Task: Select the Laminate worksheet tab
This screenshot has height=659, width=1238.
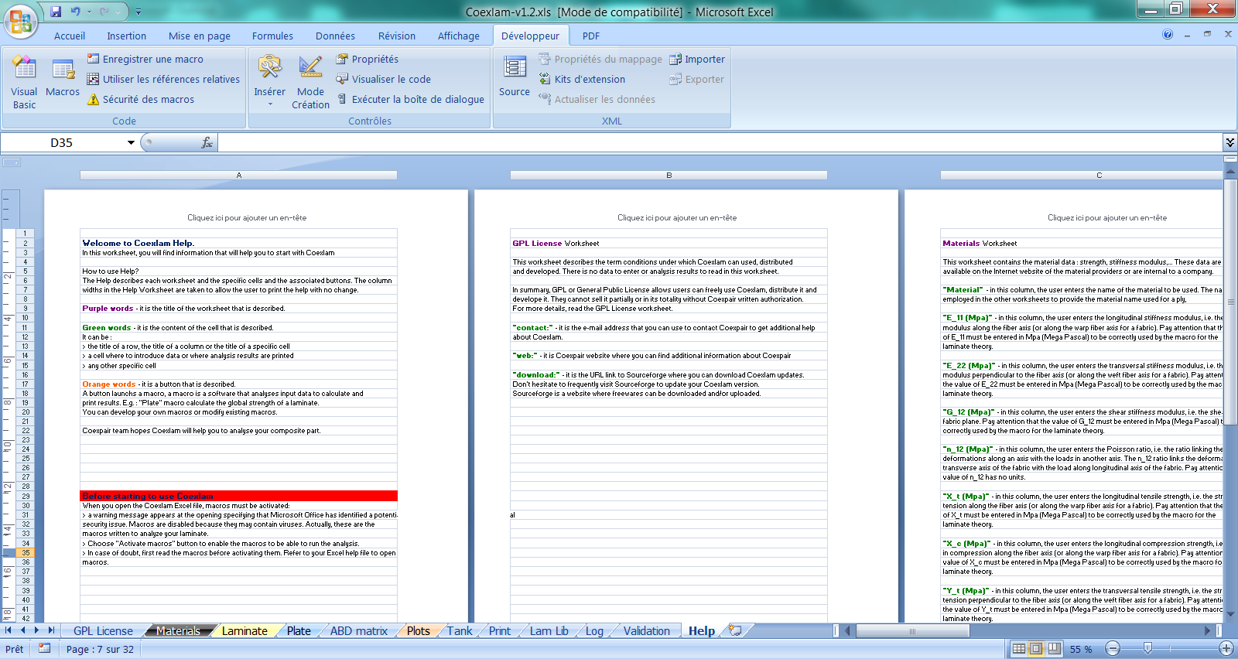Action: [x=245, y=631]
